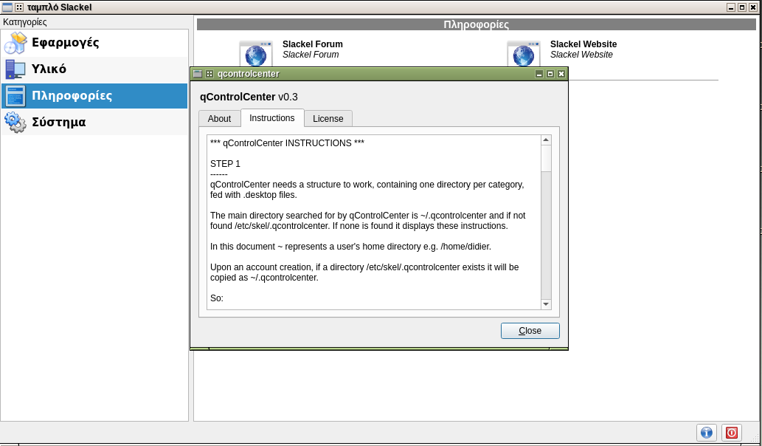
Task: Click the 'STEP 1' heading in instructions
Action: (225, 164)
